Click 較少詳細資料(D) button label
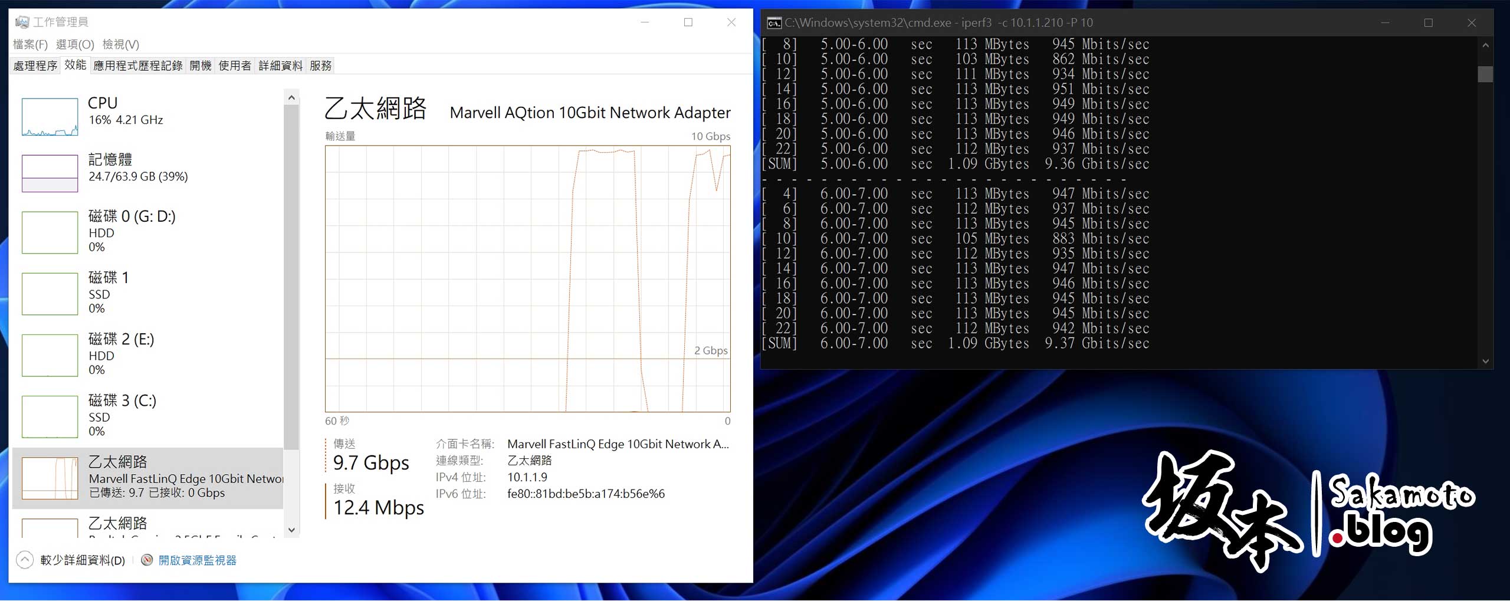The image size is (1510, 601). coord(83,560)
